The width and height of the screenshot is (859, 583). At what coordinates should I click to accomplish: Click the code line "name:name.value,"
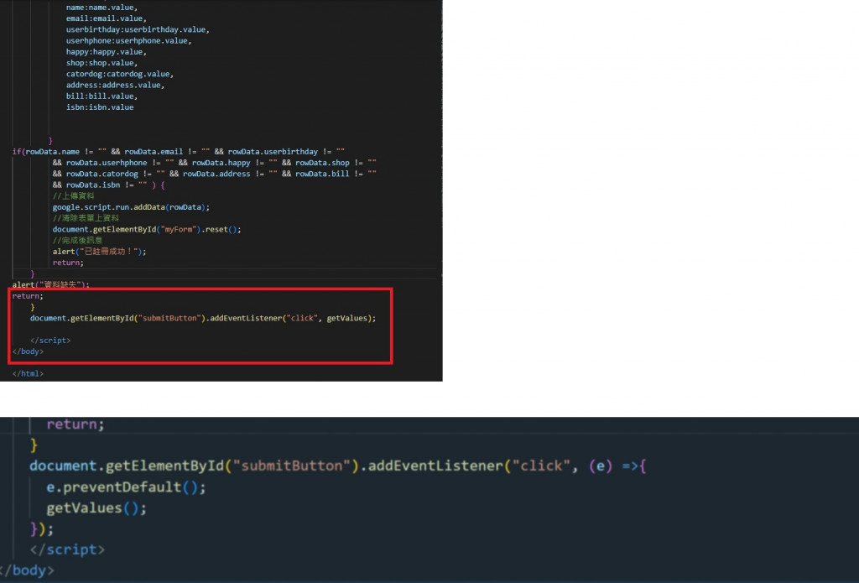click(102, 8)
